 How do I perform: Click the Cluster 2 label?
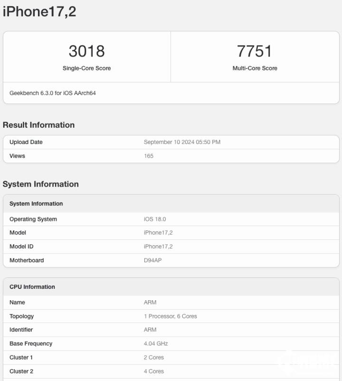coord(21,371)
